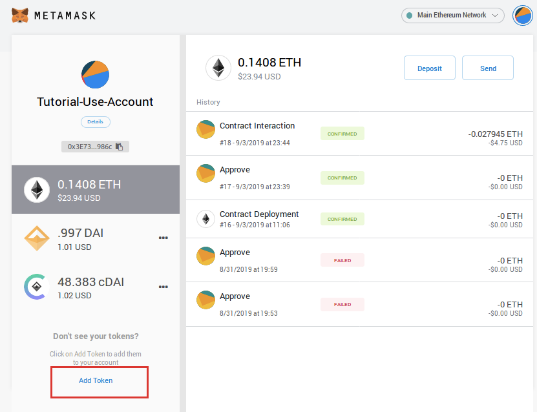
Task: Select the 0.1408 ETH asset row
Action: tap(96, 190)
